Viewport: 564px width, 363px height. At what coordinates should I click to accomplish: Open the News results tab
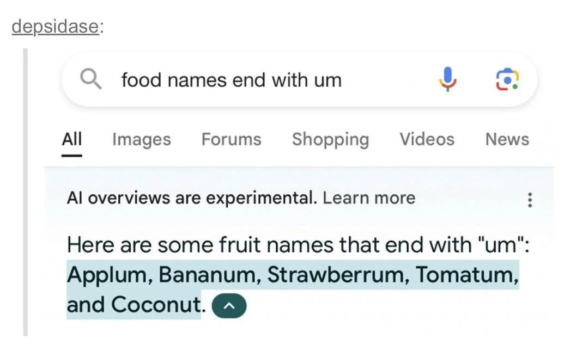[x=506, y=139]
